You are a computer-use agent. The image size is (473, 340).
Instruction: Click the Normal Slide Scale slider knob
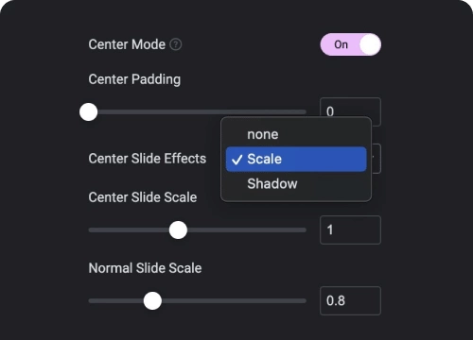tap(152, 300)
